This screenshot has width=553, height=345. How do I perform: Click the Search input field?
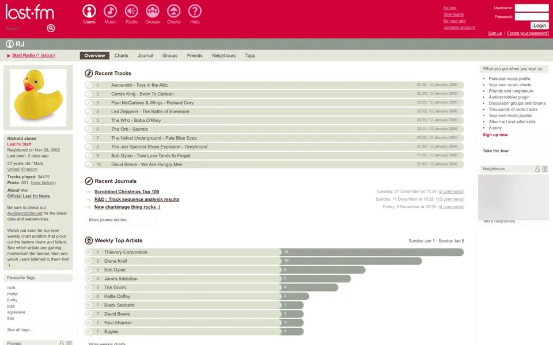click(25, 28)
